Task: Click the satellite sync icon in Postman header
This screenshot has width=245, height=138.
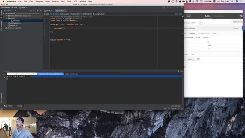Action: [x=241, y=16]
